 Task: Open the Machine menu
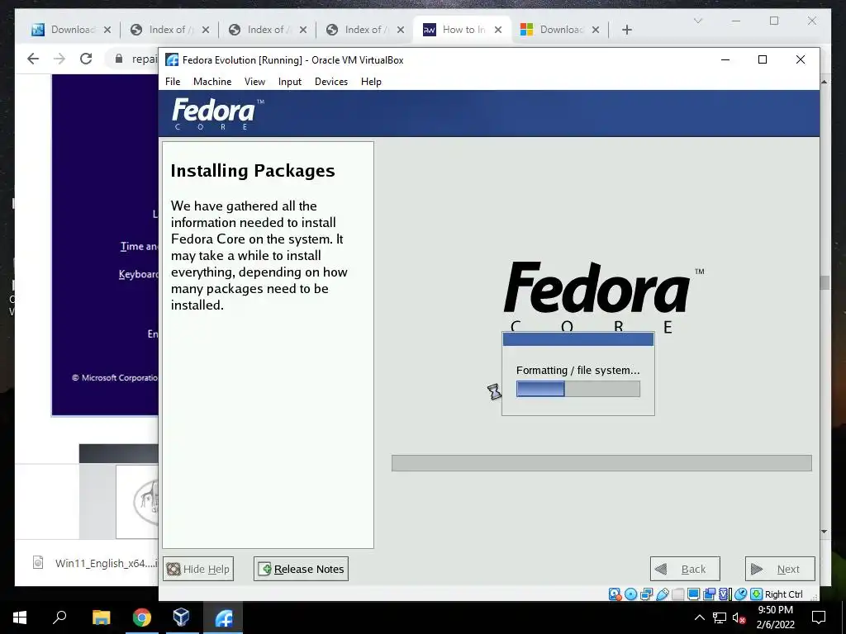click(x=212, y=82)
